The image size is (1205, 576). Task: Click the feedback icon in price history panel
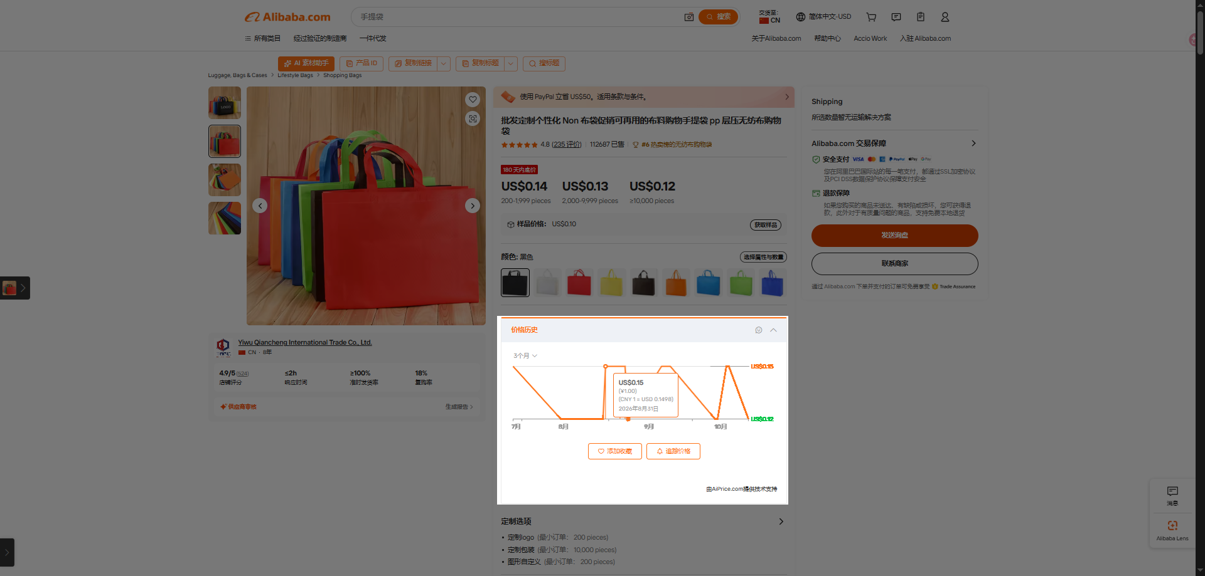tap(759, 330)
